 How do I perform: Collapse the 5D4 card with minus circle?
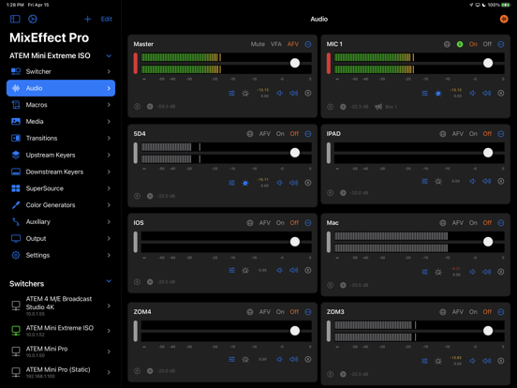[308, 134]
